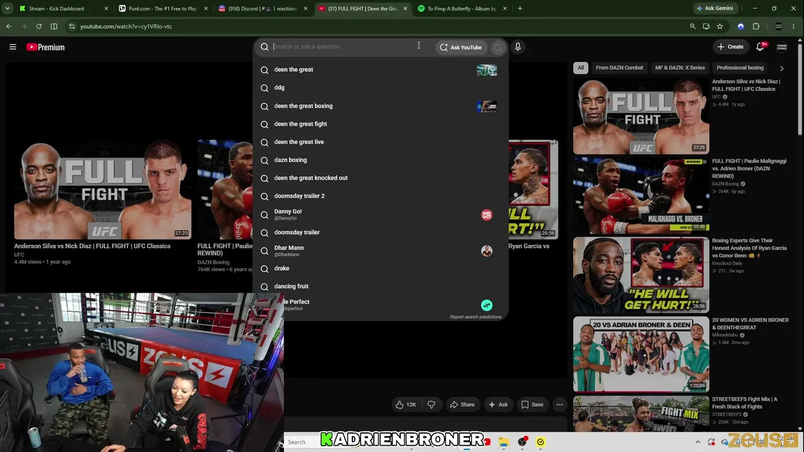Image resolution: width=804 pixels, height=452 pixels.
Task: Click the browser address bar URL
Action: (x=126, y=26)
